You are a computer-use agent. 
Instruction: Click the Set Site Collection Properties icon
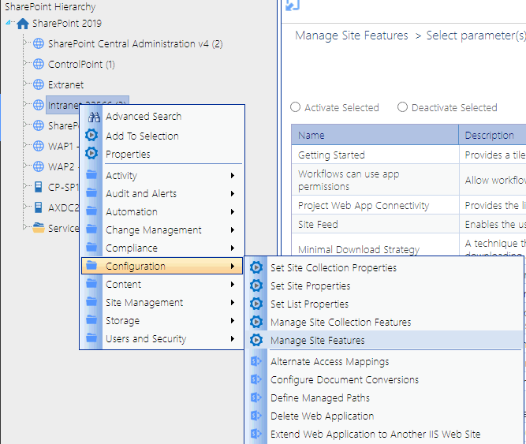(256, 268)
